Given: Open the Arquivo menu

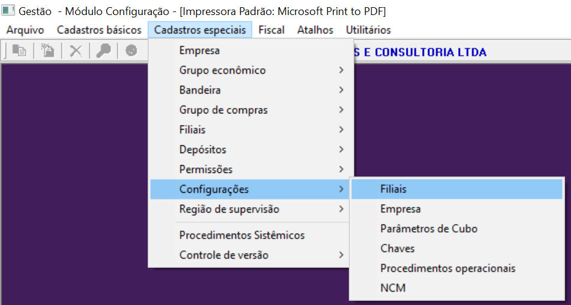Looking at the screenshot, I should (x=25, y=30).
